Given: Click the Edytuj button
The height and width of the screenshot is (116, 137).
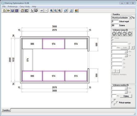Looking at the screenshot, I should click(x=126, y=96).
